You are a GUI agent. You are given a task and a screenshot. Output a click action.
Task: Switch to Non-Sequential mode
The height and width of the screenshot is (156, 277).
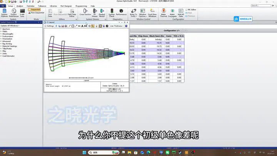36,13
